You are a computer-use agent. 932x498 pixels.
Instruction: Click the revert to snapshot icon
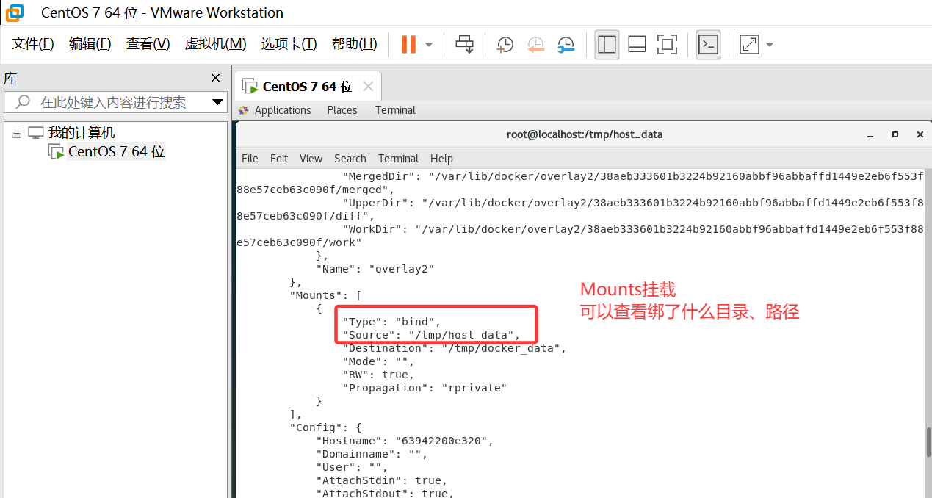pos(535,44)
